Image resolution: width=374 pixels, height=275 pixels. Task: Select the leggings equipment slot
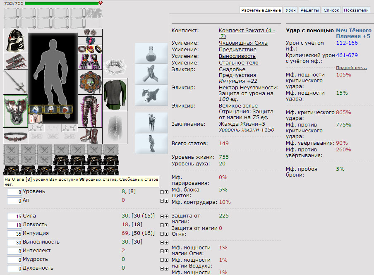pos(90,111)
